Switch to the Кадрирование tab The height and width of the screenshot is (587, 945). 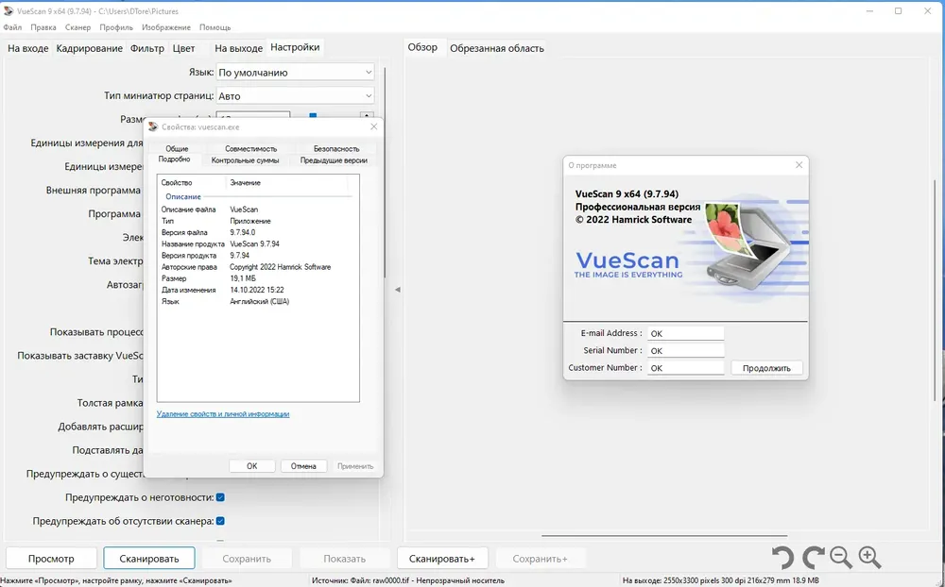[x=89, y=48]
